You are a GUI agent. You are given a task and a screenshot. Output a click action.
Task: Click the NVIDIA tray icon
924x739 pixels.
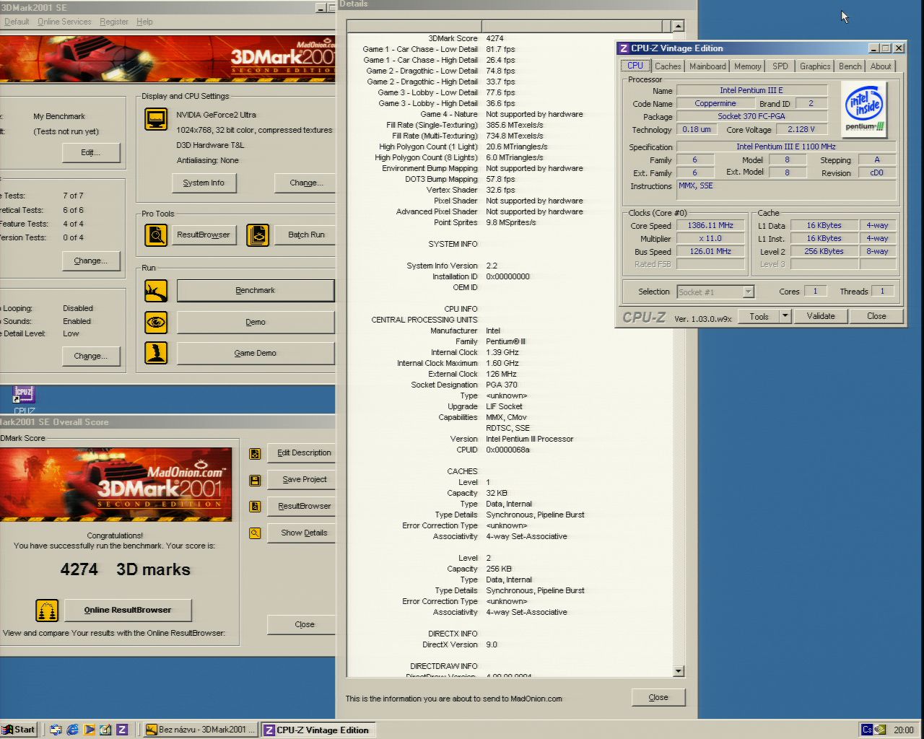[880, 730]
